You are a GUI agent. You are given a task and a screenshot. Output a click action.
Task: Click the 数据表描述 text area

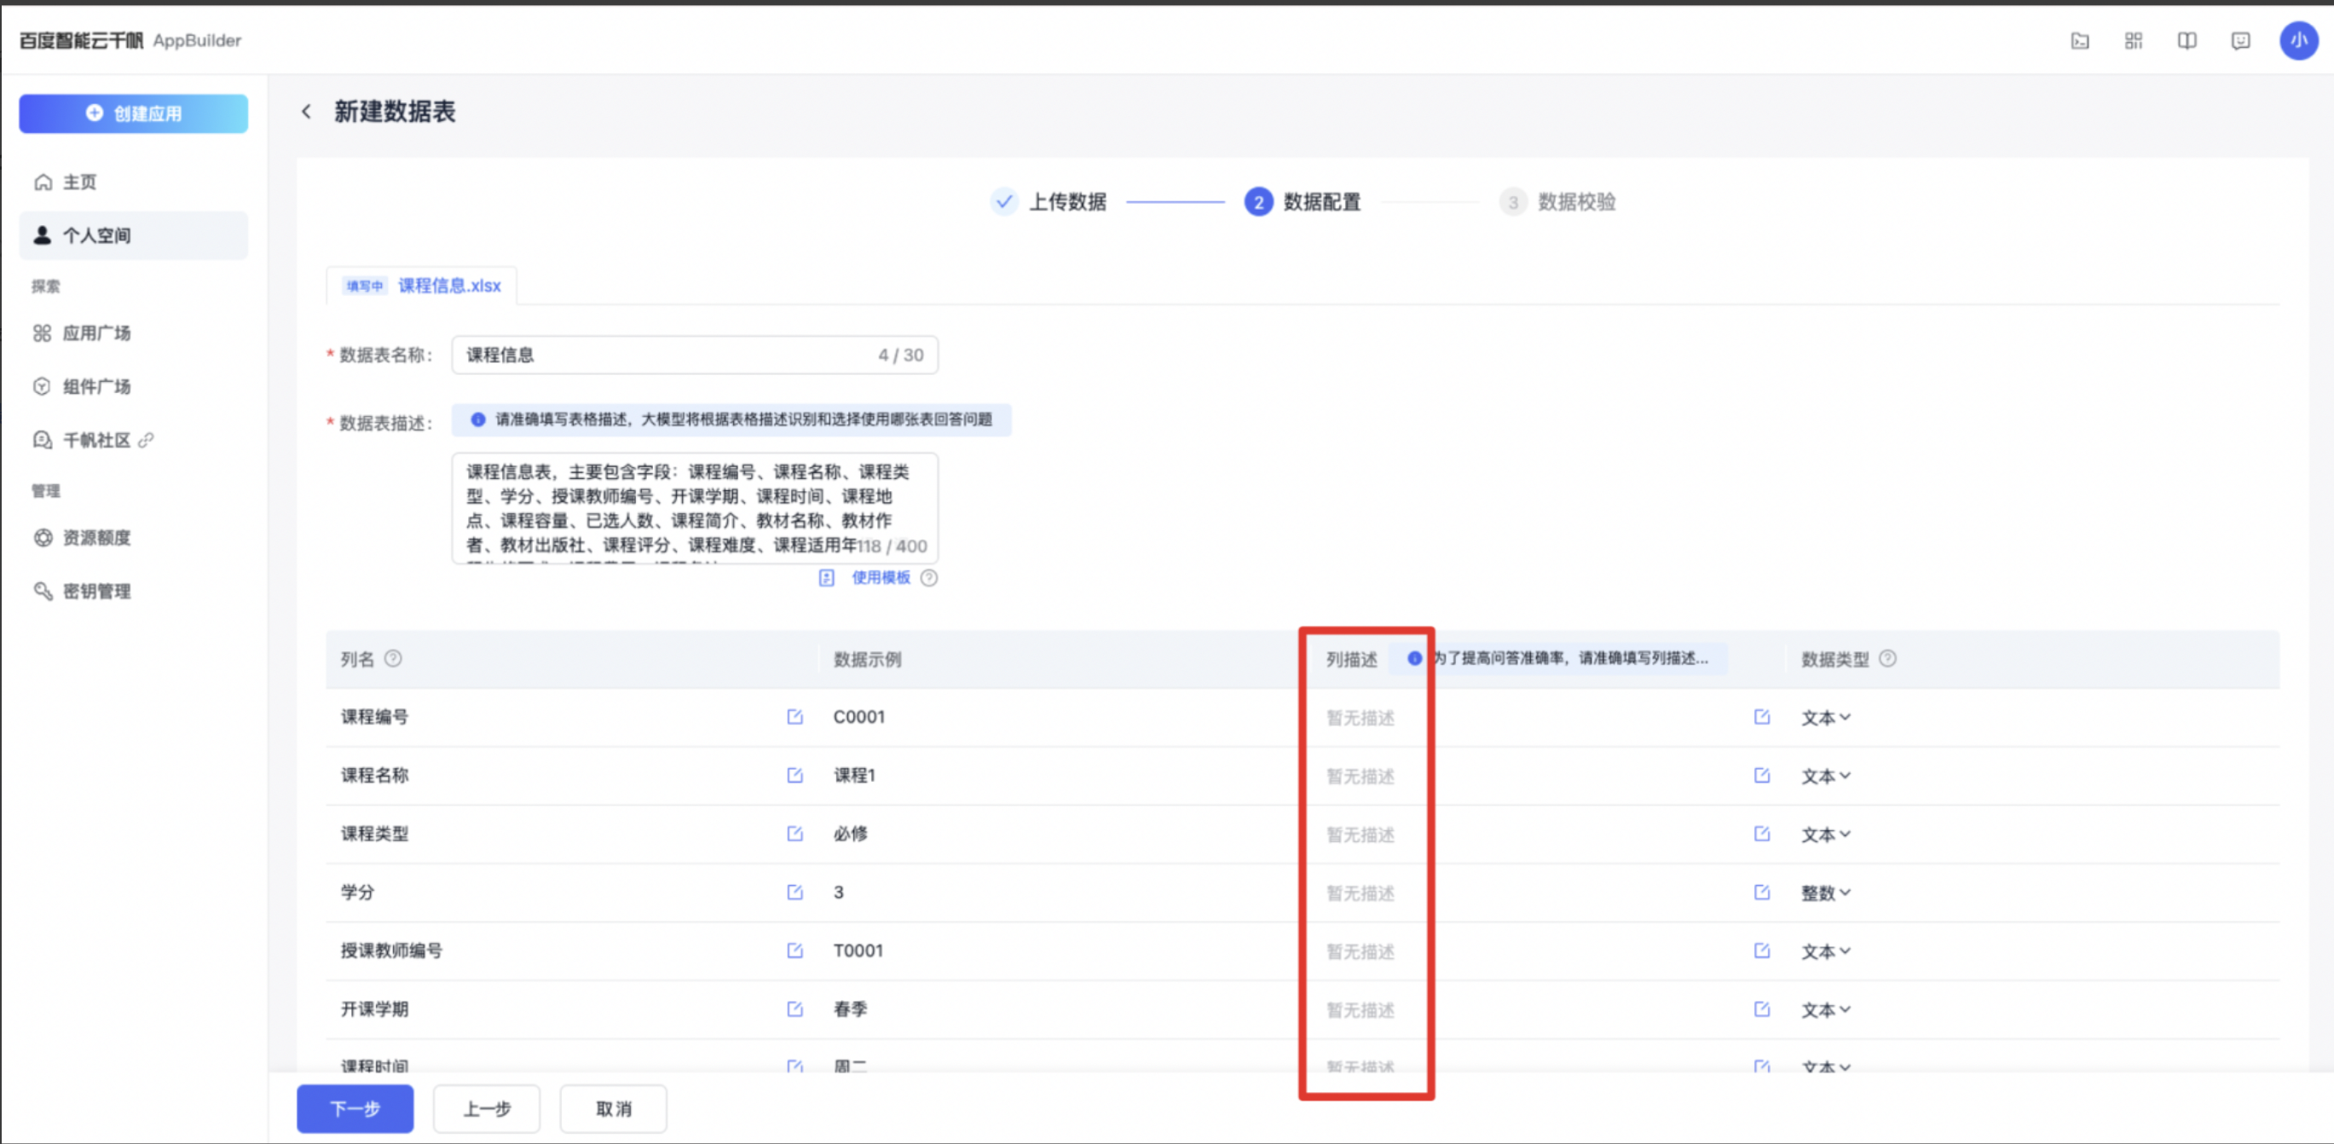coord(695,508)
